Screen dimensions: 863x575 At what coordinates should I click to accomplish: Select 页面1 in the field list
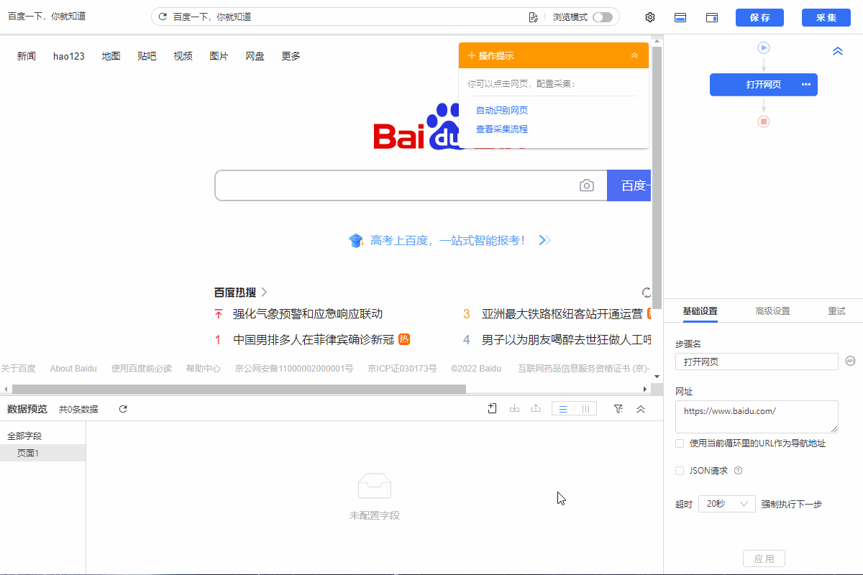[x=42, y=453]
